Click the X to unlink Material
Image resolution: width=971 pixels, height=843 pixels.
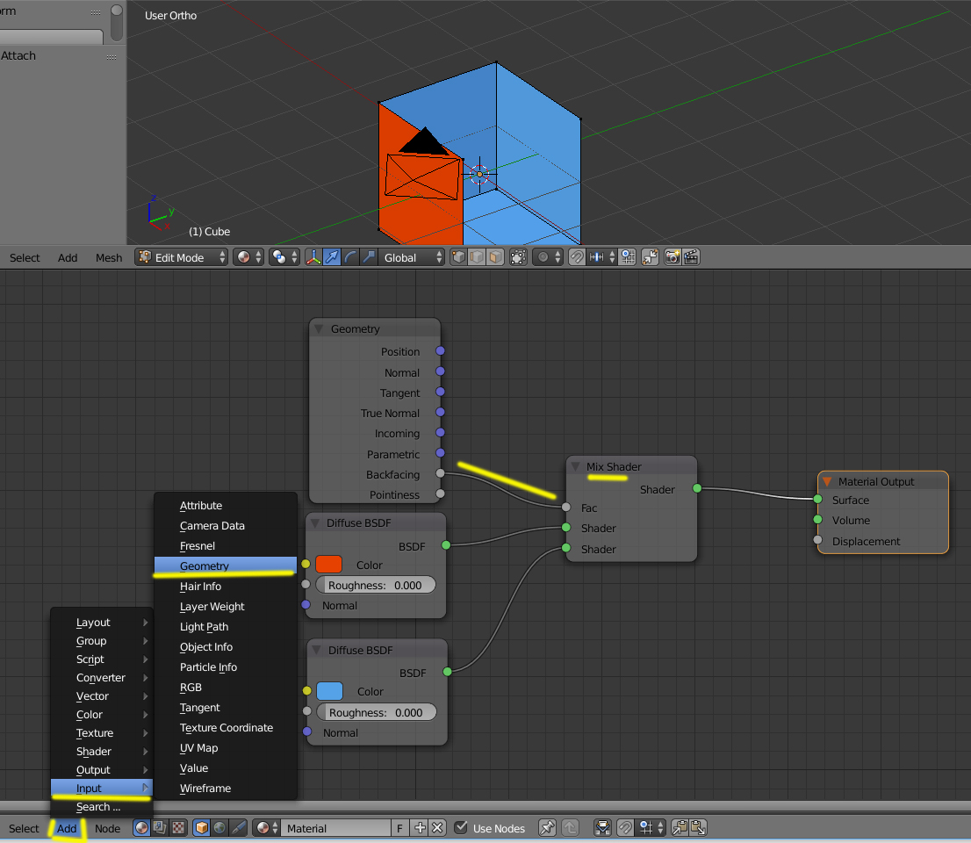[437, 828]
